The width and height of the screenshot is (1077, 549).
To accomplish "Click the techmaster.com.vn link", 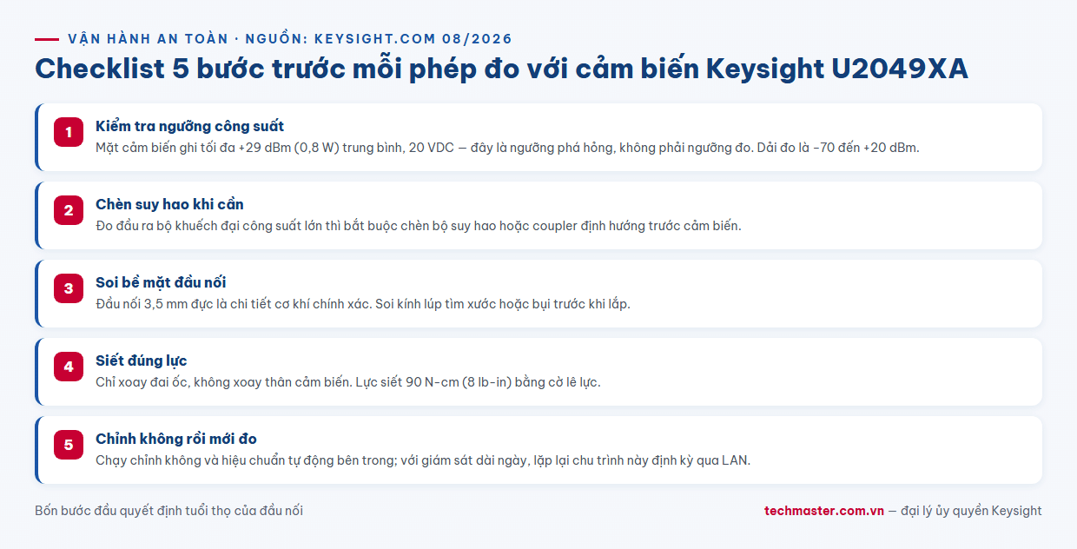I will pos(824,511).
